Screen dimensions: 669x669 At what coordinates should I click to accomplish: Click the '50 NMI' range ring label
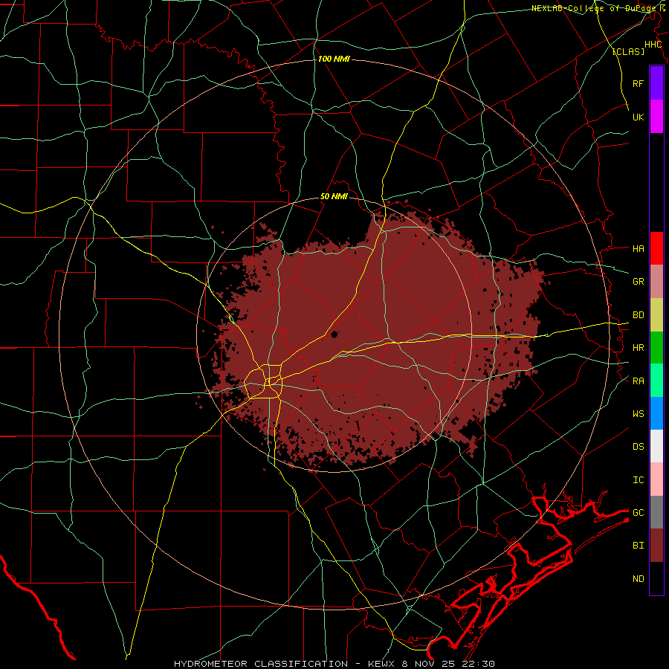pos(334,196)
